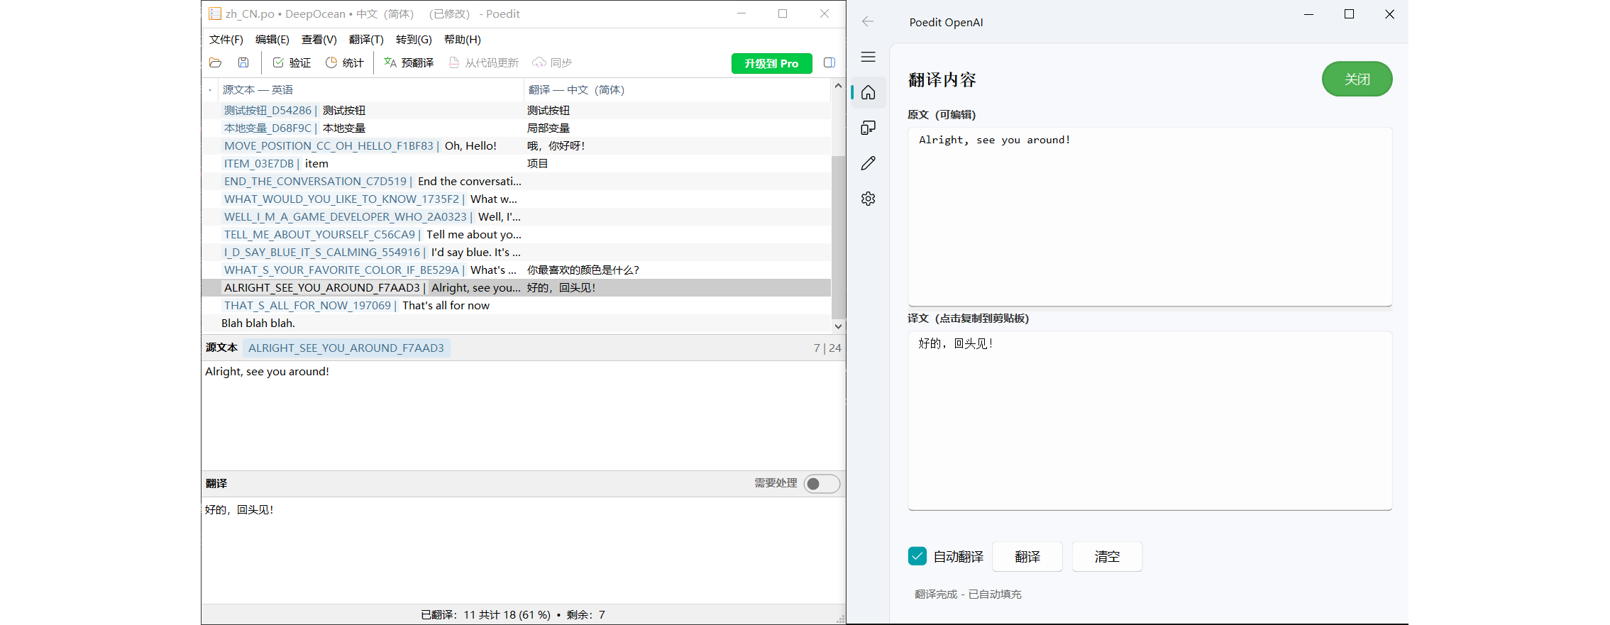Select the 本地变量_D68F9C row
The height and width of the screenshot is (625, 1610).
[x=517, y=128]
